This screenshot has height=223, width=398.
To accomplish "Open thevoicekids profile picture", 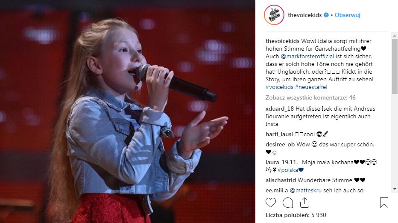I will point(274,15).
